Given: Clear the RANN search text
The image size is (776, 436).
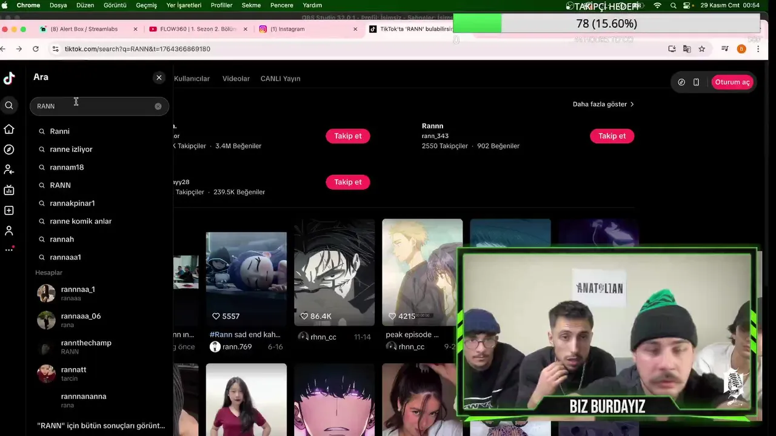Looking at the screenshot, I should pyautogui.click(x=158, y=106).
